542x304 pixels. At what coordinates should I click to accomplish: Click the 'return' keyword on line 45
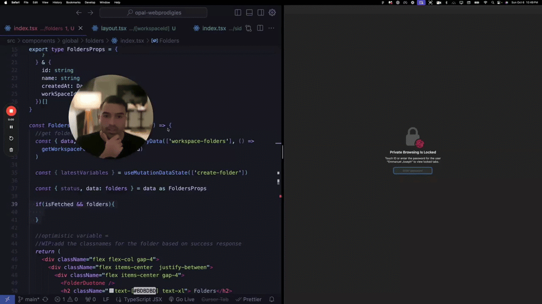tap(44, 252)
